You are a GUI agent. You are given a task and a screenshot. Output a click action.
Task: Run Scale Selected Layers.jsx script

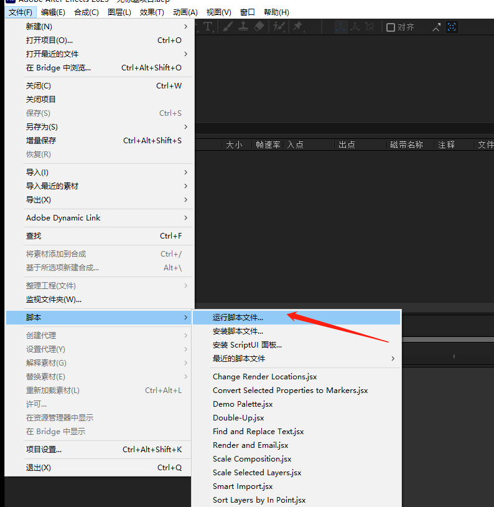point(297,472)
